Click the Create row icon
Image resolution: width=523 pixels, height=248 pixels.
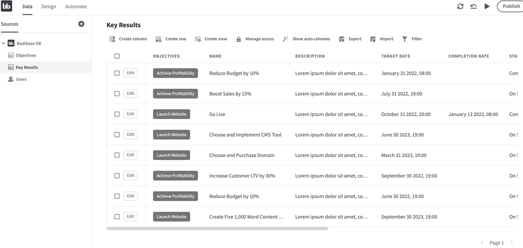point(159,39)
